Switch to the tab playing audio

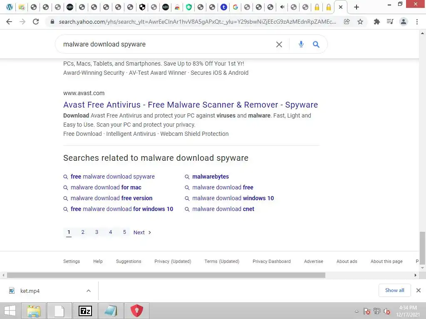tap(282, 7)
